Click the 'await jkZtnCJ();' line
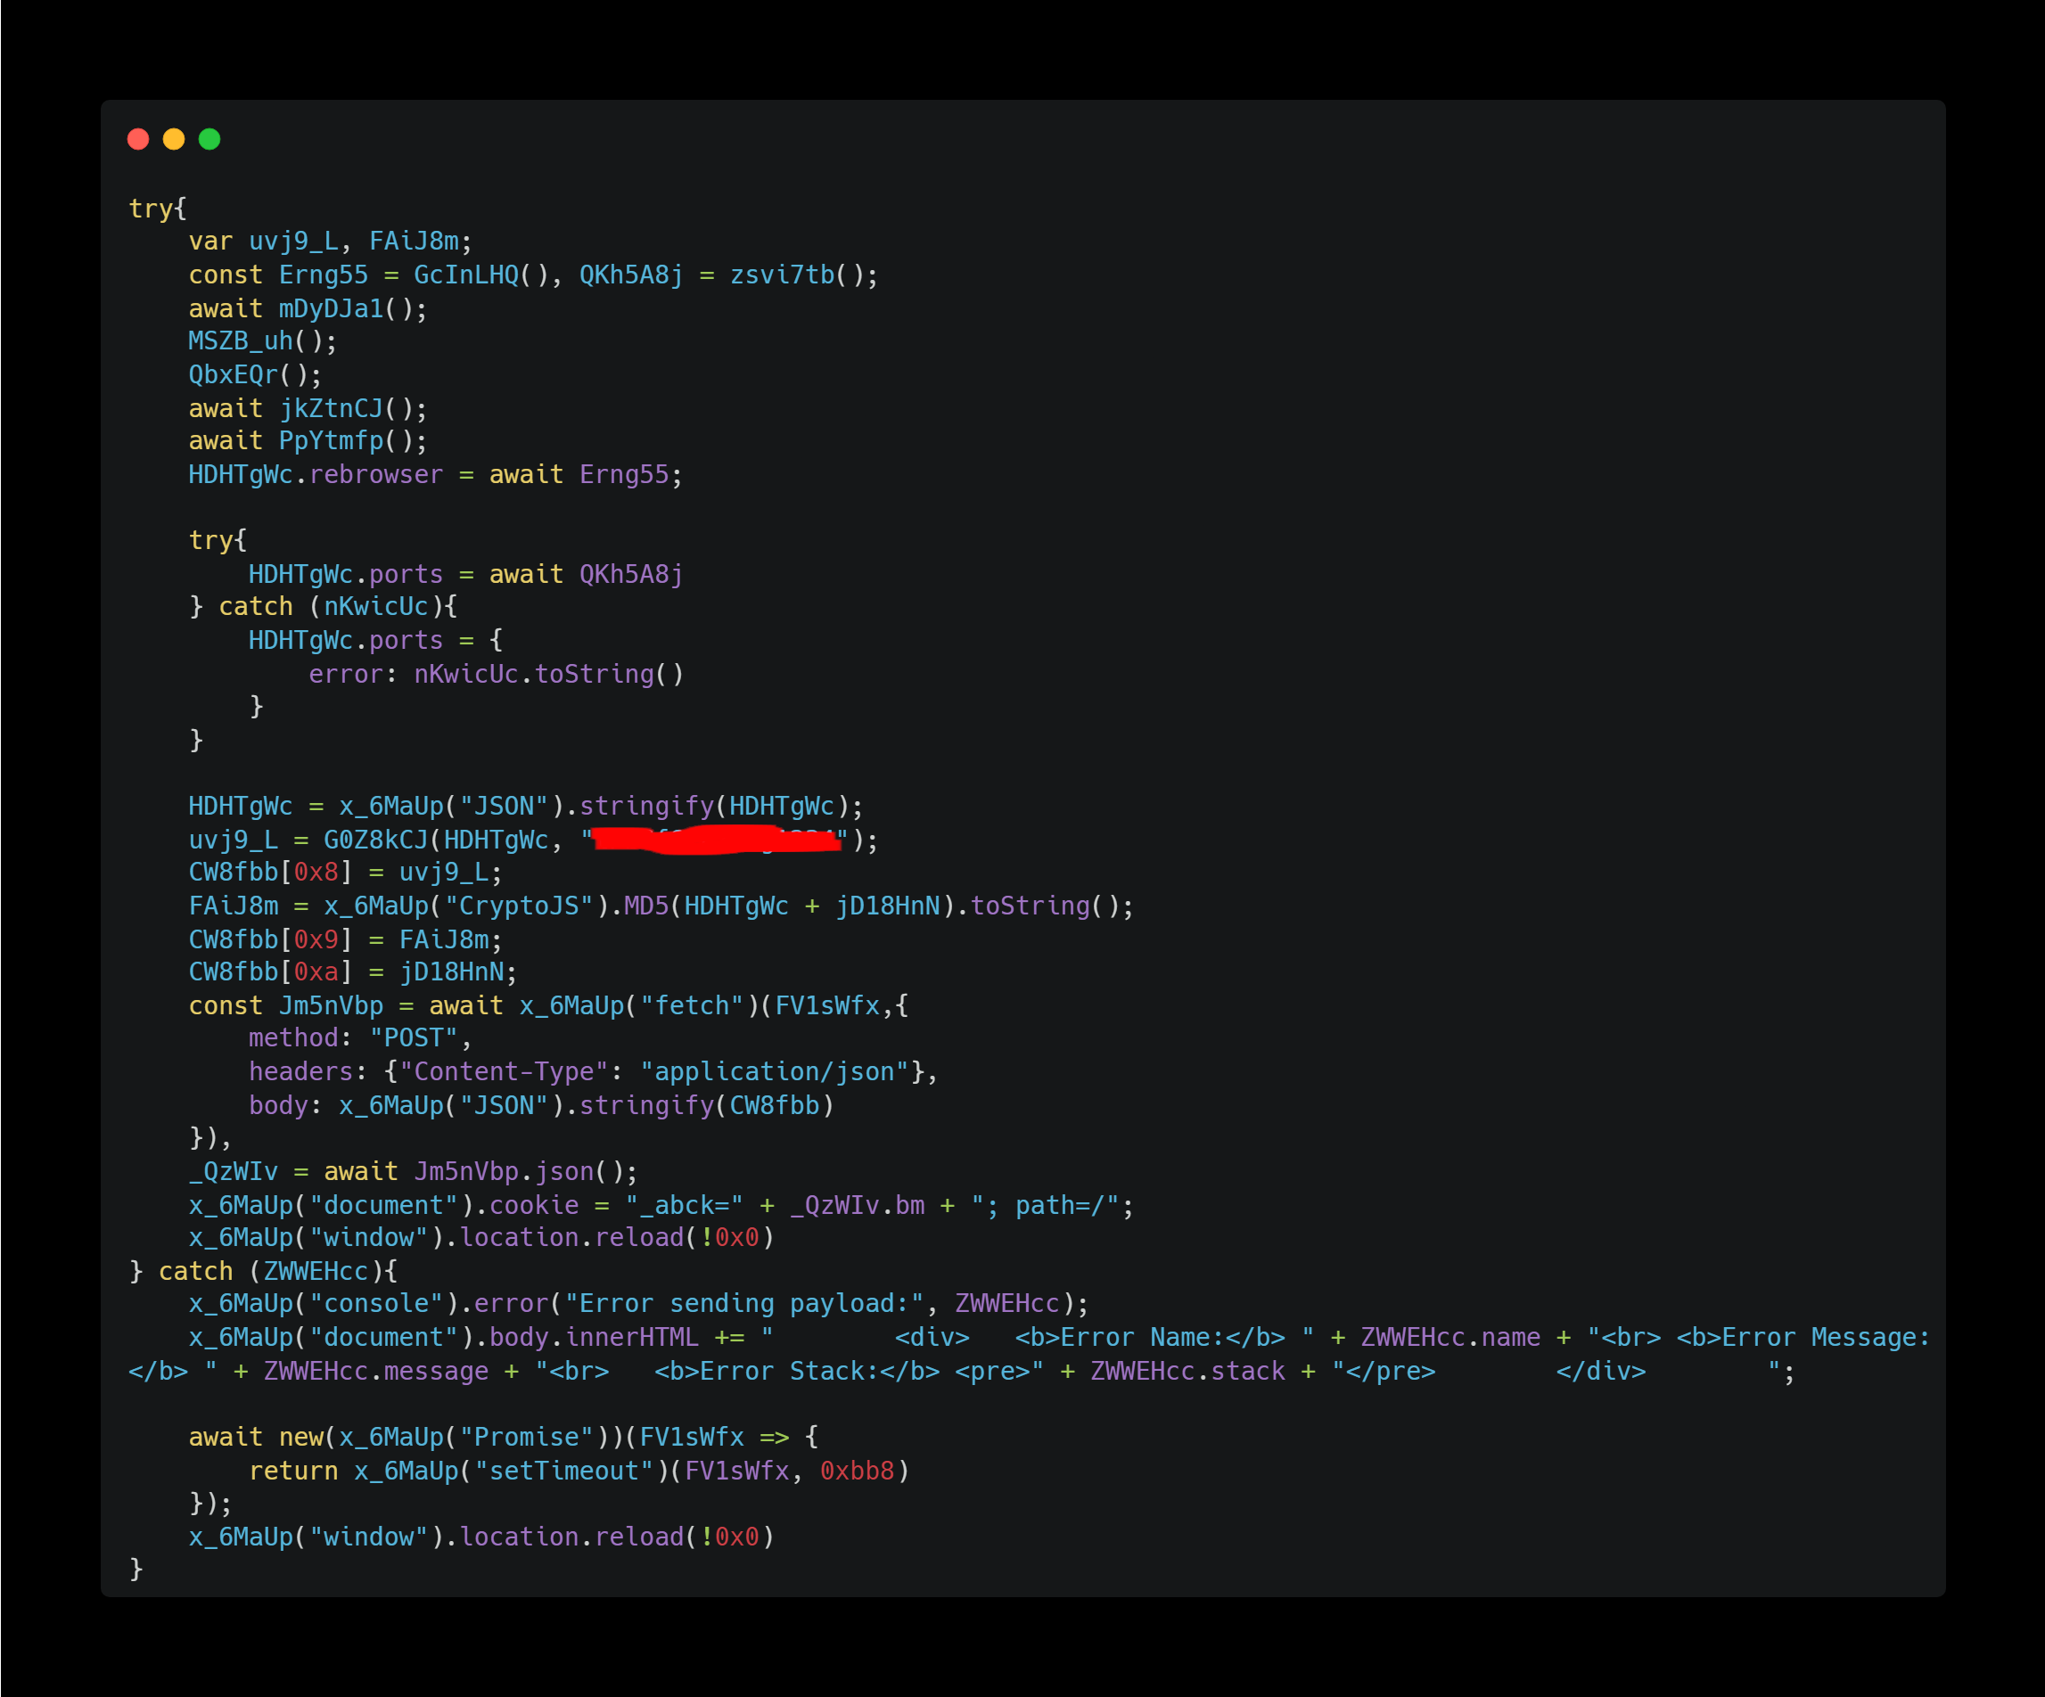The height and width of the screenshot is (1697, 2045). [308, 409]
